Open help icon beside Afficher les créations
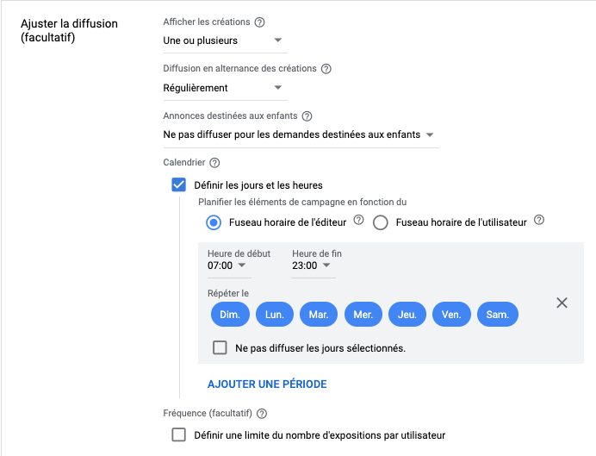The height and width of the screenshot is (456, 596). click(259, 22)
